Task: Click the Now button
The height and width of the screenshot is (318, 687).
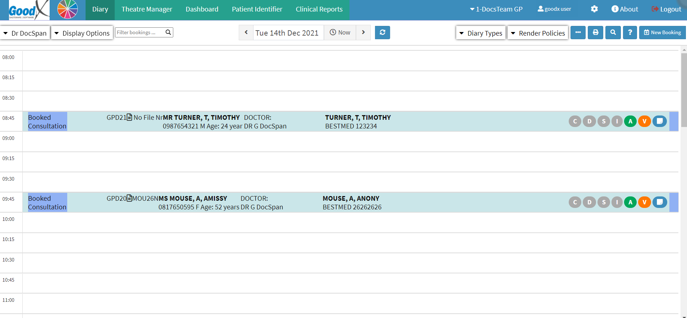Action: [x=340, y=32]
